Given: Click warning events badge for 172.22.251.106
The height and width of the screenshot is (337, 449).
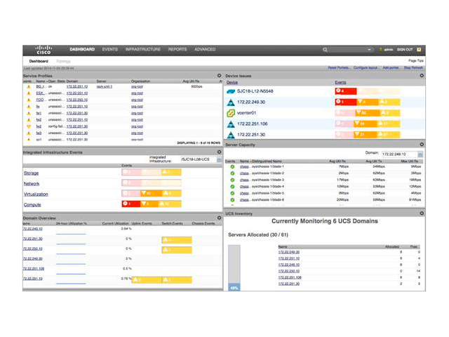Looking at the screenshot, I should tap(389, 124).
